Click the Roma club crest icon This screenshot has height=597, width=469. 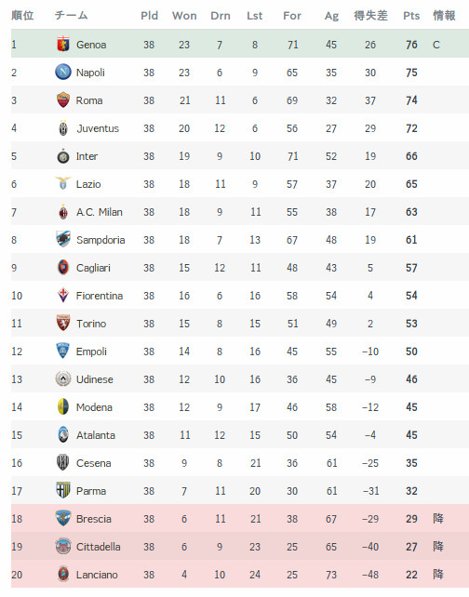(63, 99)
